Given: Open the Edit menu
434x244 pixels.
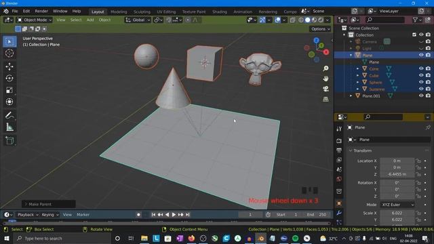Looking at the screenshot, I should 26,12.
